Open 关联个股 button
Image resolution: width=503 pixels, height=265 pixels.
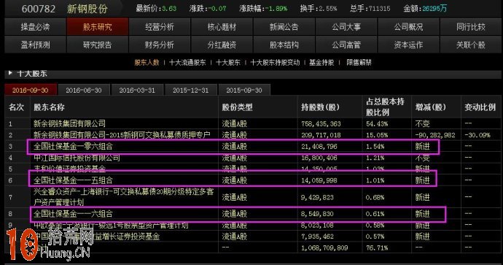471,45
